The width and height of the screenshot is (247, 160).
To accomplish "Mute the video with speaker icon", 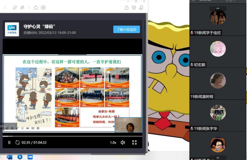I will pos(123,142).
